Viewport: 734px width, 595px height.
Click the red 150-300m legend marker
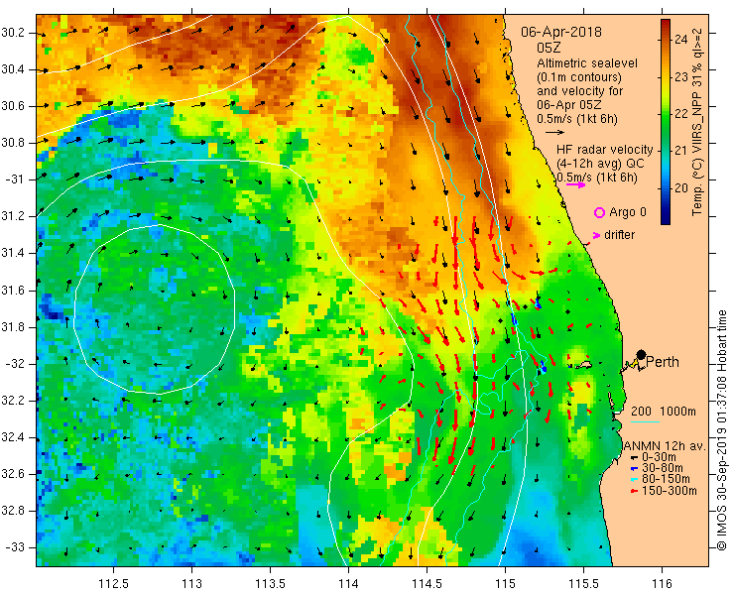coord(634,491)
